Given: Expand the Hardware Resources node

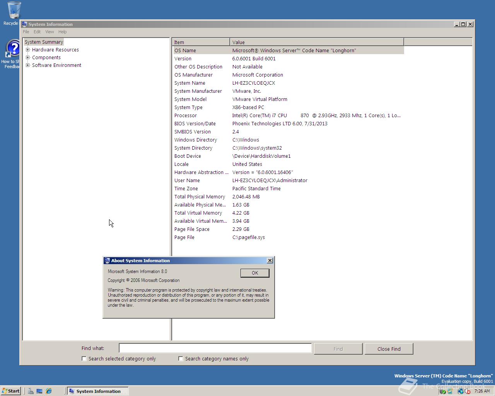Looking at the screenshot, I should (x=28, y=49).
